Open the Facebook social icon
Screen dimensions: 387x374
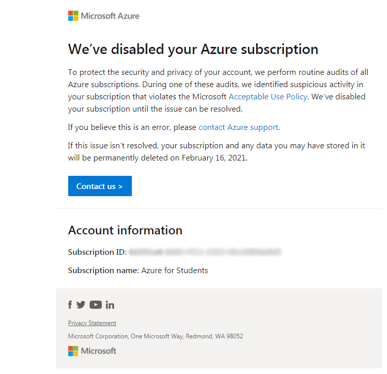click(70, 305)
